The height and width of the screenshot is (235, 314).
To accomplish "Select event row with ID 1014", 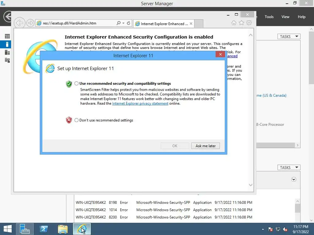I will [164, 210].
